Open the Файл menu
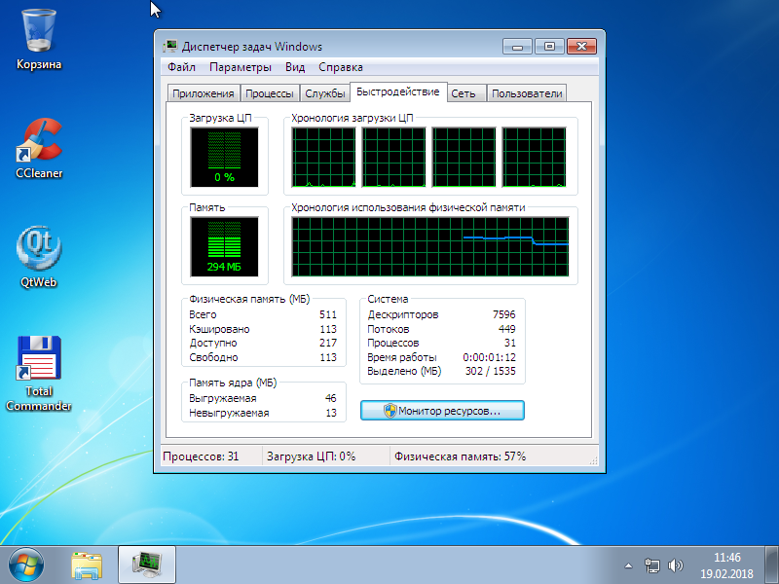The width and height of the screenshot is (779, 584). (x=181, y=67)
